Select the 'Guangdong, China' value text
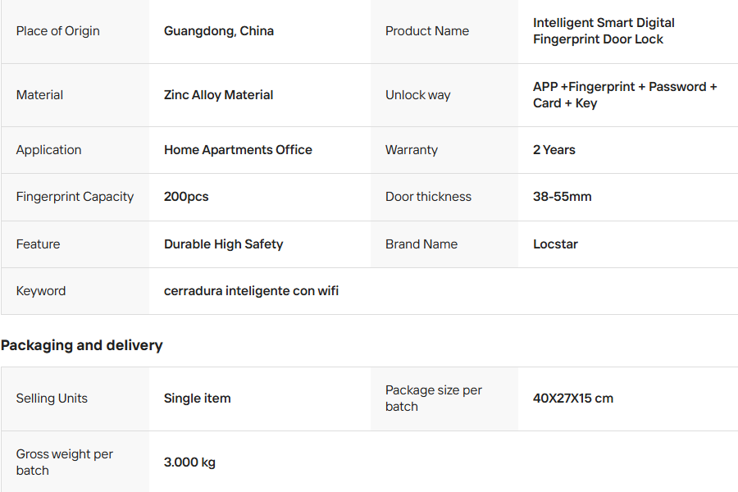 (x=219, y=31)
